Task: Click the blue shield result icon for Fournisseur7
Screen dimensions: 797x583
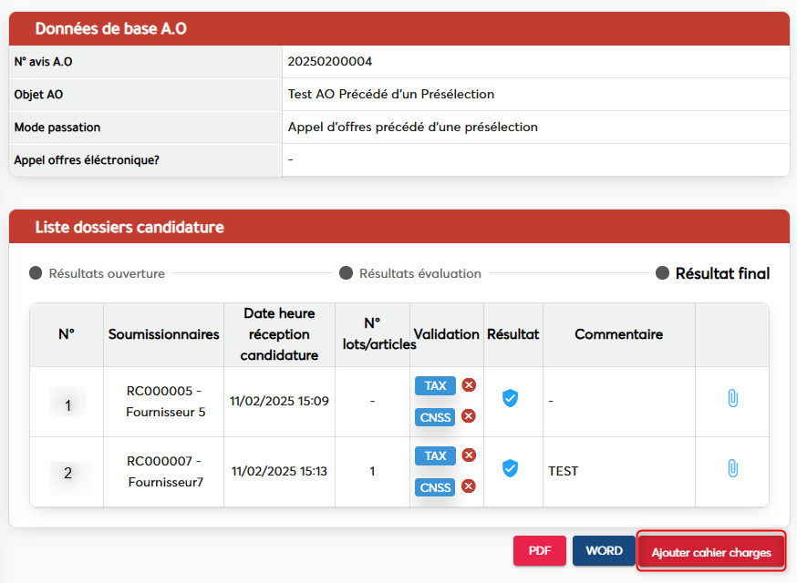Action: (x=511, y=468)
